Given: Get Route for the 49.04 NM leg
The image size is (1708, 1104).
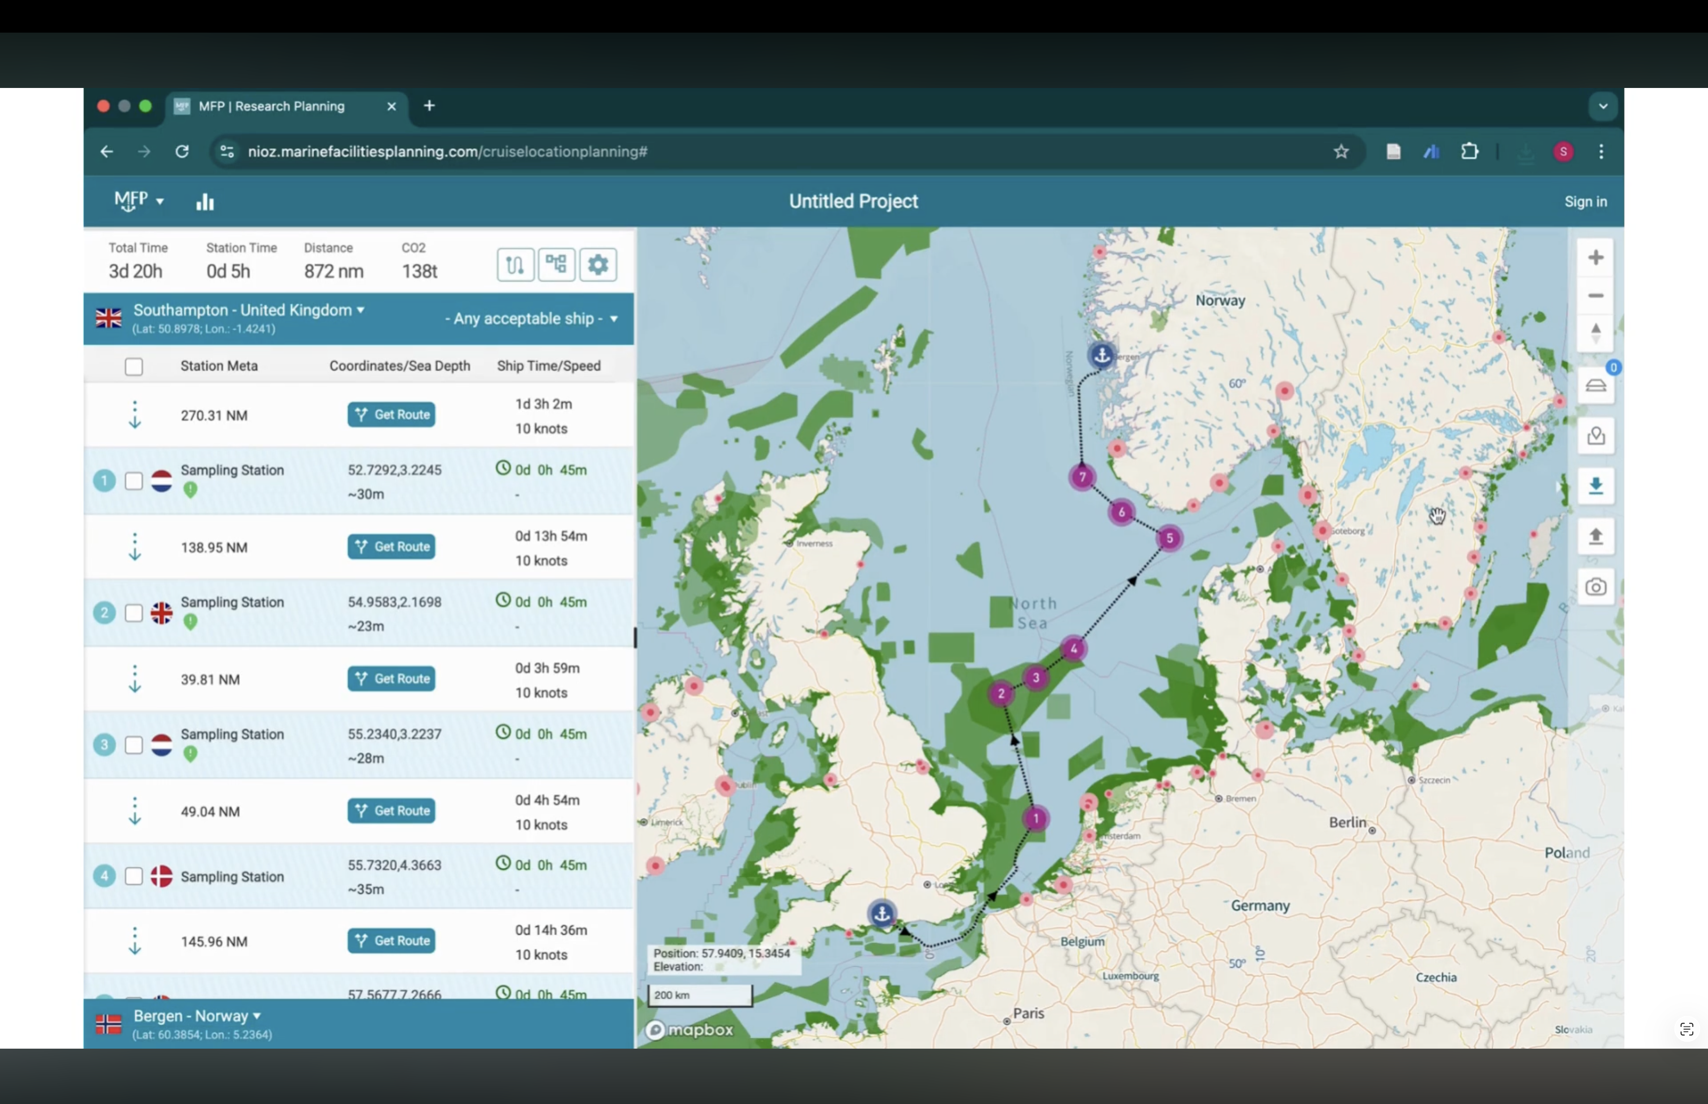Looking at the screenshot, I should coord(391,810).
